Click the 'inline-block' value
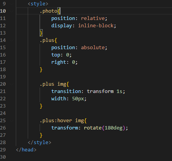Screen dimensions: 172x161 (x=96, y=26)
